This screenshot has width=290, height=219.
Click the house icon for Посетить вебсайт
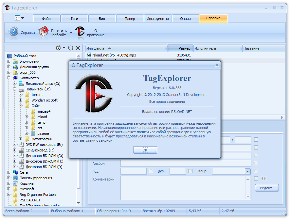44,31
